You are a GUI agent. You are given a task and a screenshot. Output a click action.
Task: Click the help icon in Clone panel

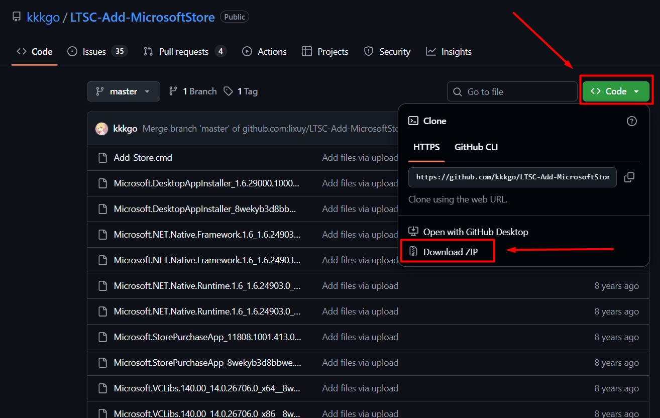tap(632, 121)
